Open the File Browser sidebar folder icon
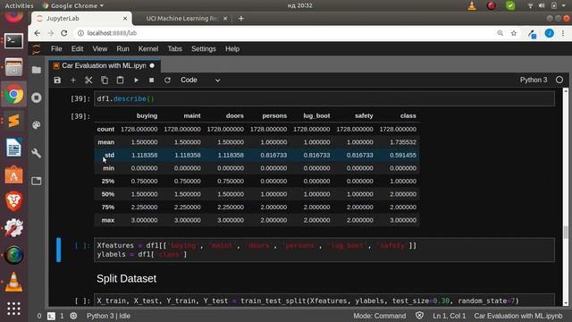Viewport: 572px width, 322px height. pyautogui.click(x=37, y=70)
